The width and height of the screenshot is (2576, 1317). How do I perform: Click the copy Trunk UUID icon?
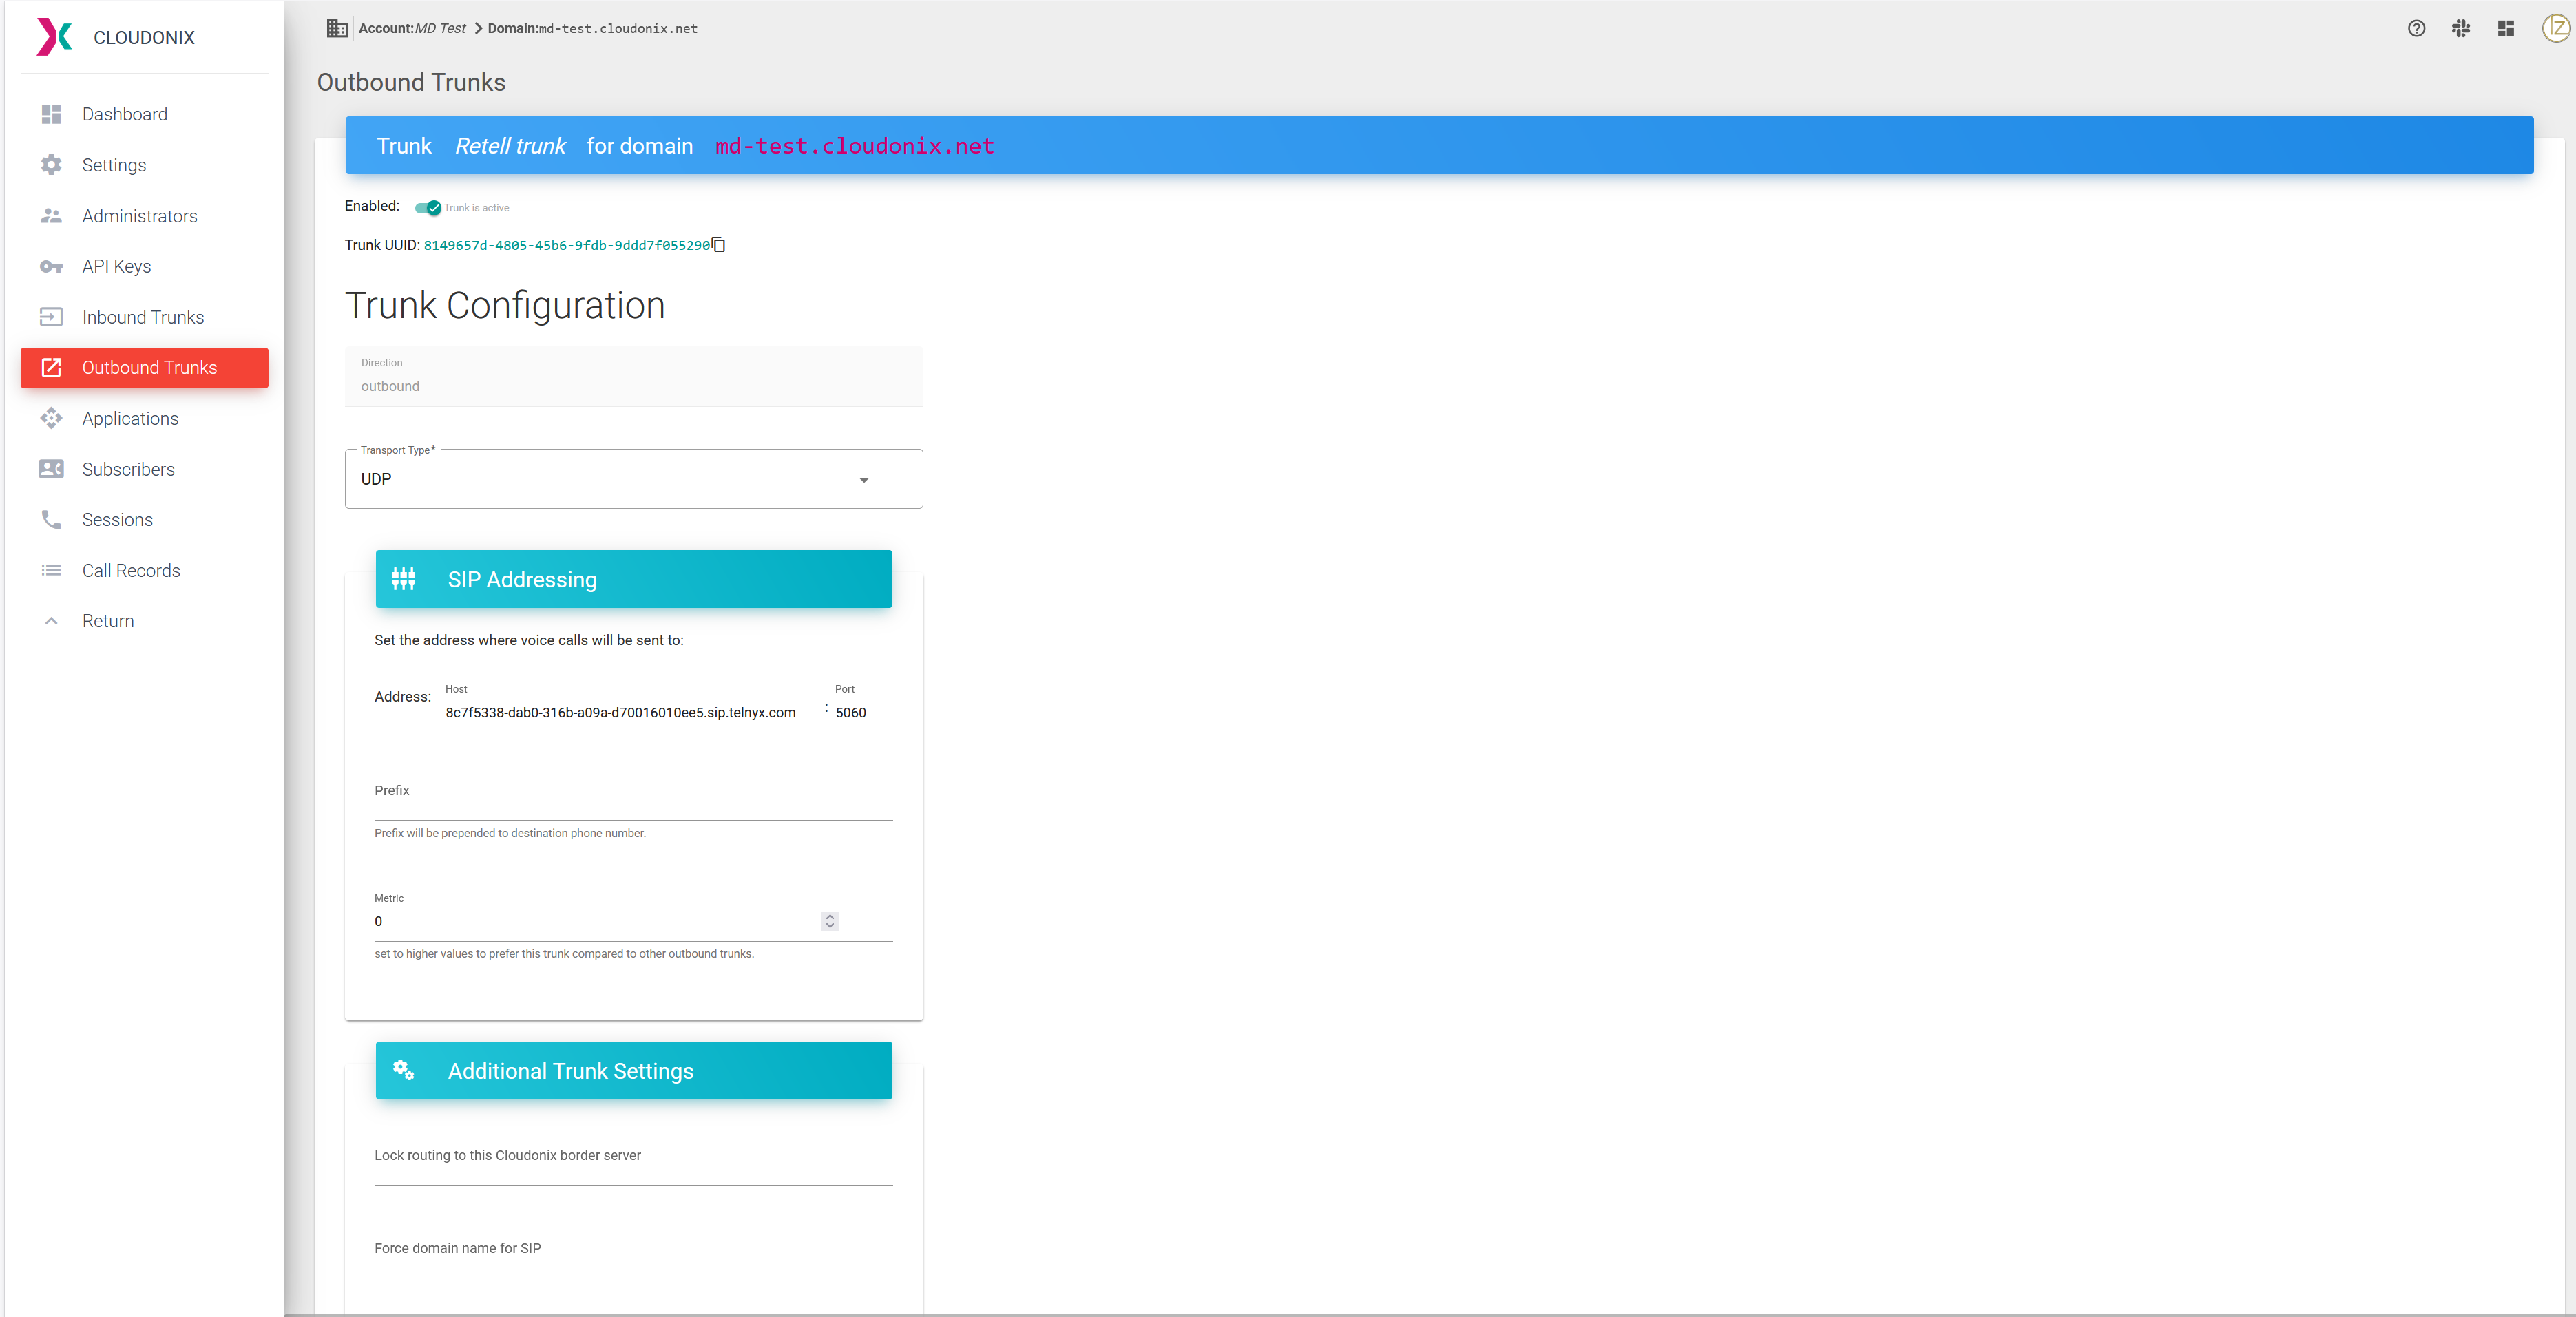719,245
